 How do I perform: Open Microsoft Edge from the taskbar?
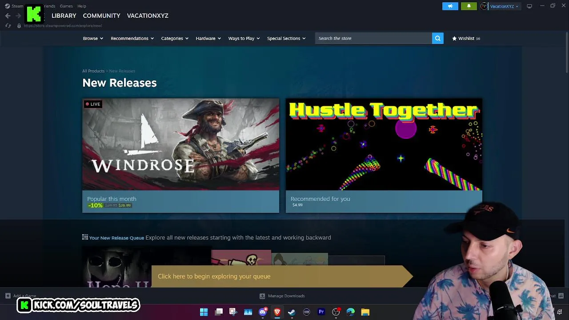pyautogui.click(x=350, y=312)
